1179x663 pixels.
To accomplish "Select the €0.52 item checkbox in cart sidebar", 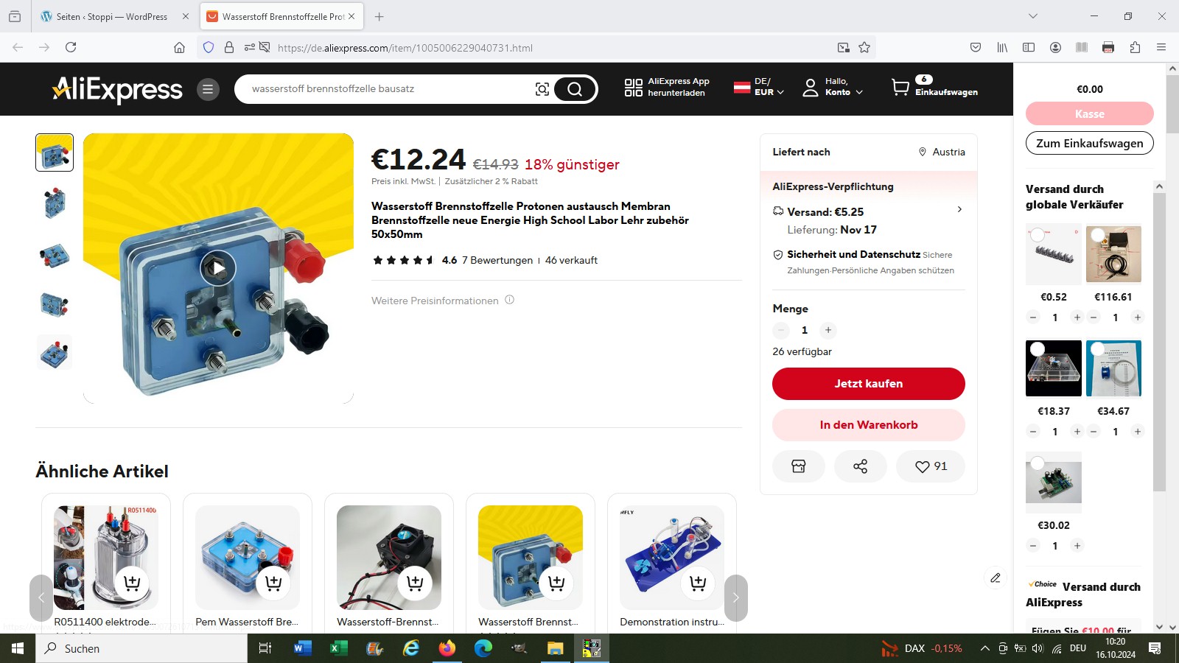I will click(1038, 235).
